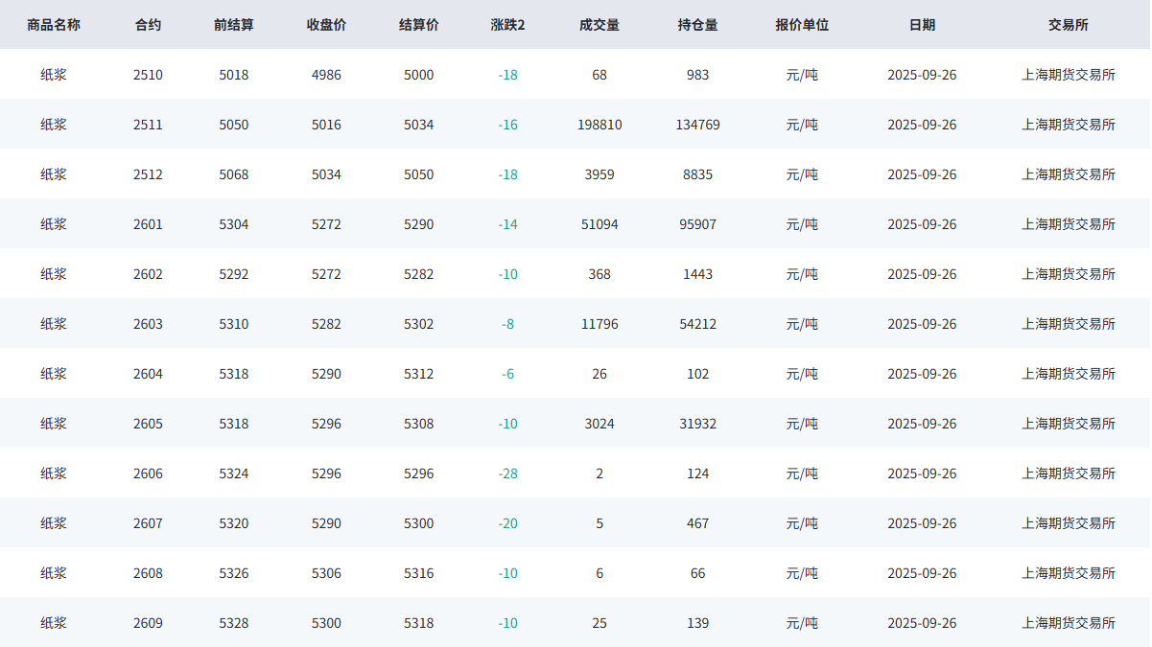The height and width of the screenshot is (647, 1152).
Task: Click previous settlement value 5050
Action: pyautogui.click(x=234, y=125)
